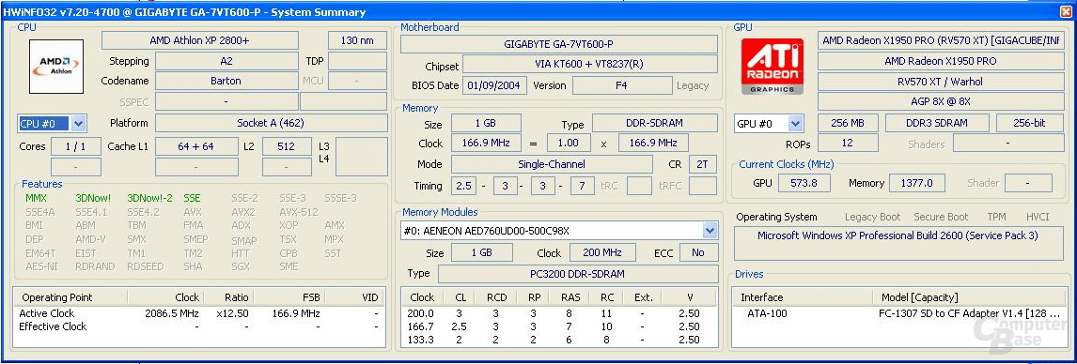Click the green SSE feature label

pos(192,198)
